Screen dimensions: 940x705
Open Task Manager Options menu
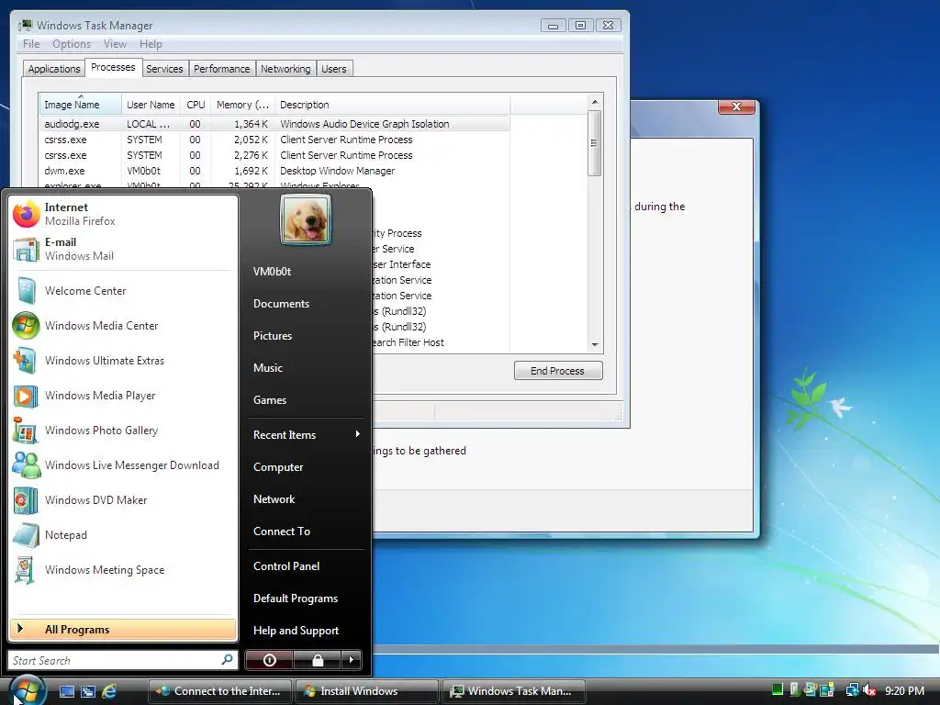[x=72, y=44]
